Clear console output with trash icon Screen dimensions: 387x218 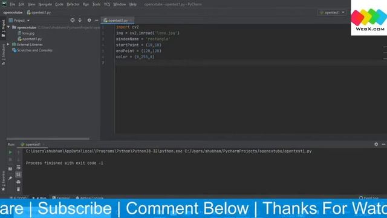pyautogui.click(x=19, y=190)
